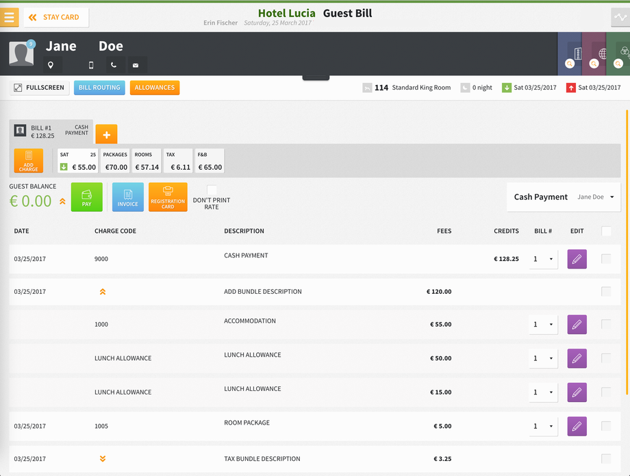Open bill number dropdown for Cash Payment row
This screenshot has width=630, height=476.
click(543, 259)
